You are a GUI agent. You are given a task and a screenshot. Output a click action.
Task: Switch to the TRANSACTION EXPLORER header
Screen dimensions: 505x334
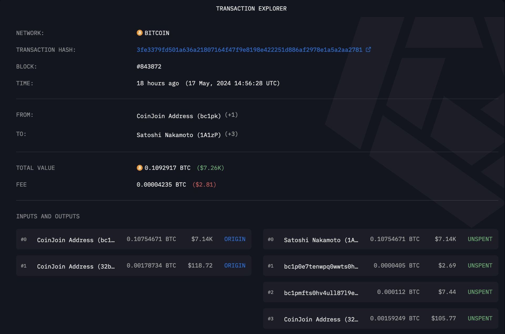pyautogui.click(x=251, y=8)
